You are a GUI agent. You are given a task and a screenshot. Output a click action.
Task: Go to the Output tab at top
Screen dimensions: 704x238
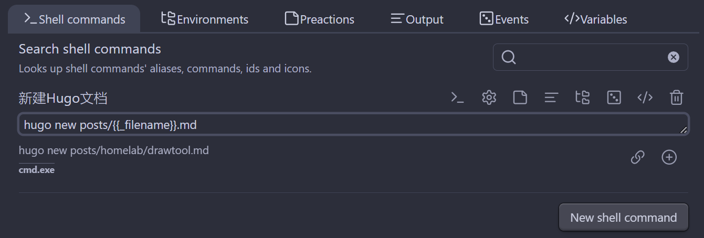(x=417, y=19)
